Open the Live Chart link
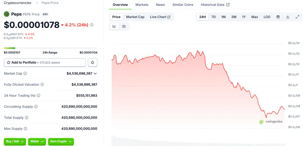The width and height of the screenshot is (303, 146). tap(160, 17)
